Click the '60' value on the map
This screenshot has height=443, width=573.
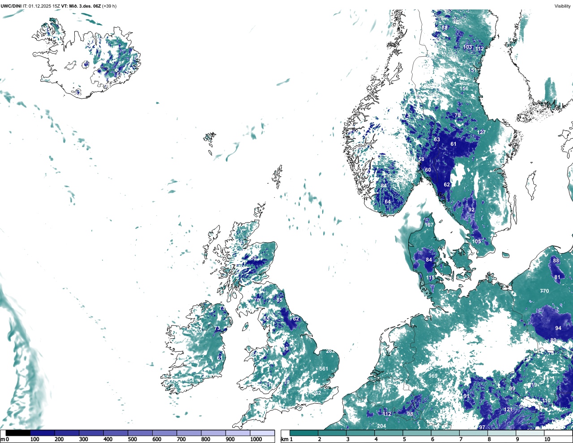[x=428, y=170]
